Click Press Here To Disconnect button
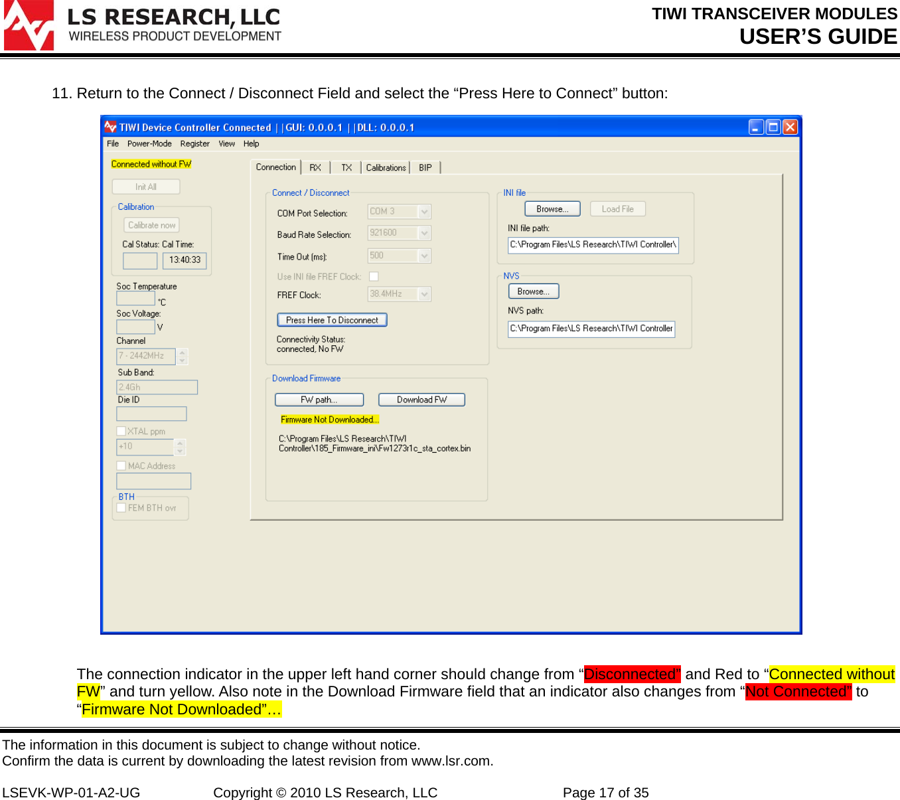This screenshot has width=900, height=800. tap(332, 320)
